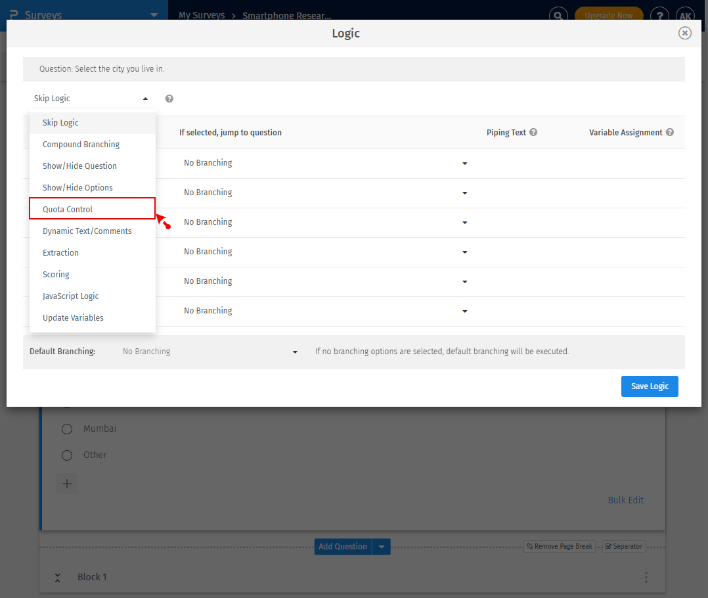Click Save Logic button

point(650,386)
